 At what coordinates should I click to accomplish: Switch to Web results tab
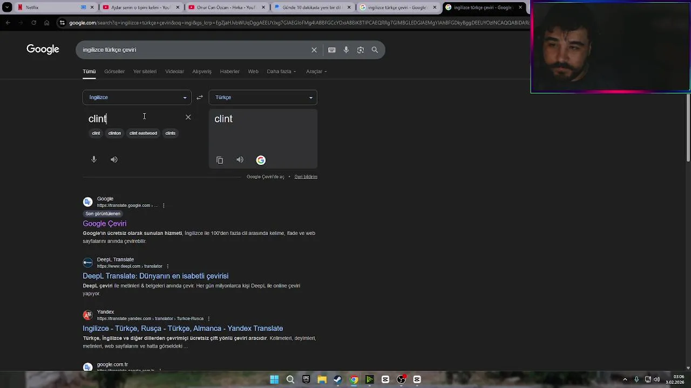tap(253, 71)
